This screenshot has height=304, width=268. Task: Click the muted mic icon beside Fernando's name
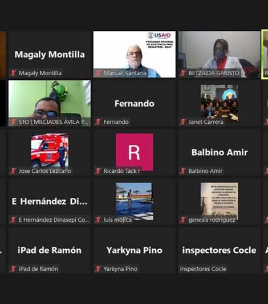(x=98, y=121)
